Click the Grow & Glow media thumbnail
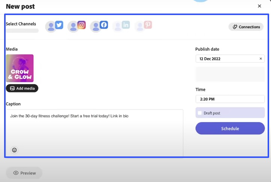Screen dimensions: 271x182 click(20, 68)
